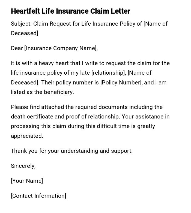Click the [Contact Information] placeholder

38,196
